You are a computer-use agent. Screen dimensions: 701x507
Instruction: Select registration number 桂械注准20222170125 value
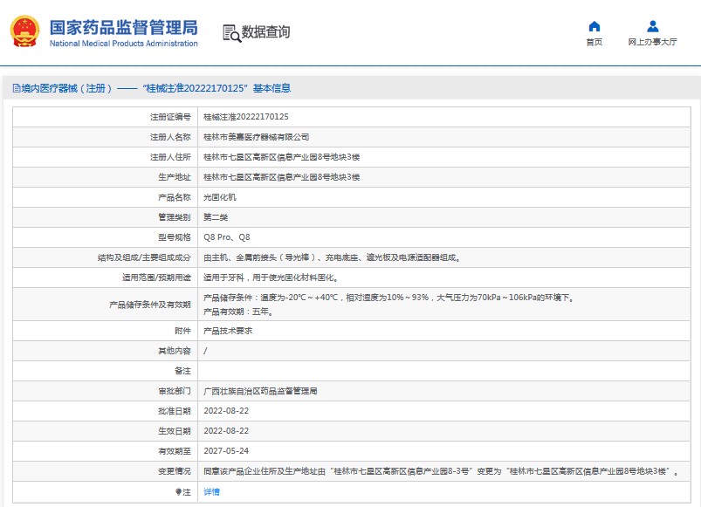pyautogui.click(x=246, y=117)
